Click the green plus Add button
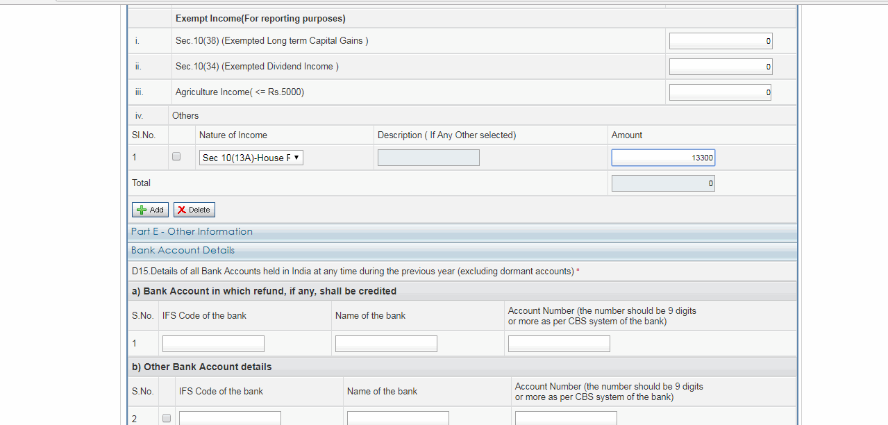Viewport: 888px width, 425px height. pyautogui.click(x=150, y=210)
